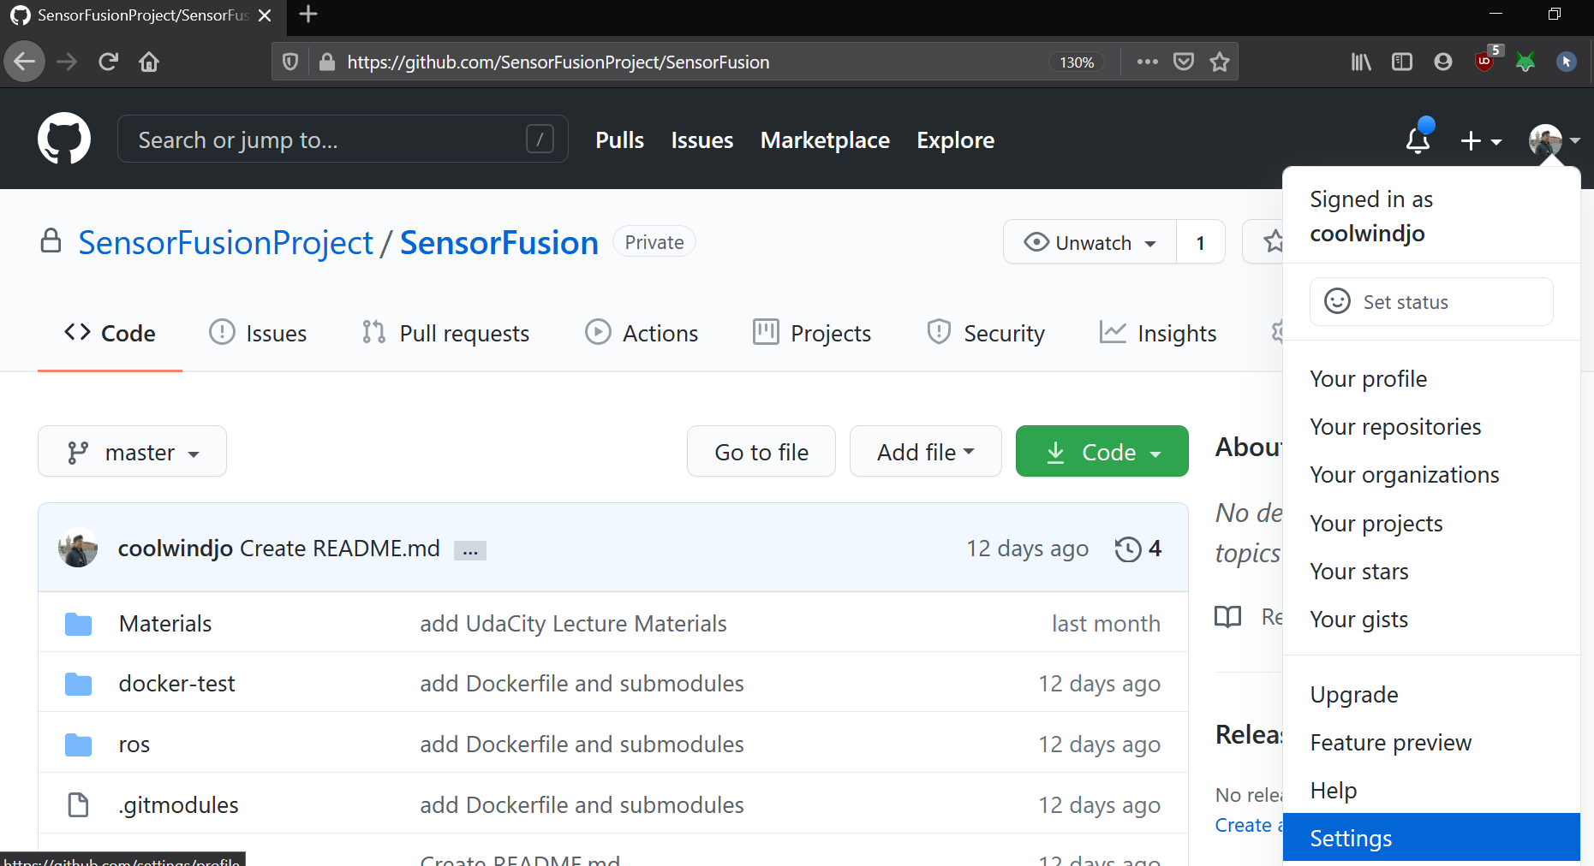Toggle the Firefox sidebar icon

point(1402,62)
